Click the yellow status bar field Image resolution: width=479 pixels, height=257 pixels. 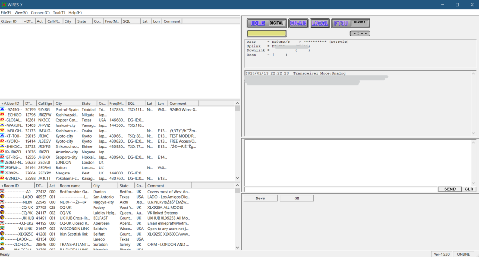point(267,34)
